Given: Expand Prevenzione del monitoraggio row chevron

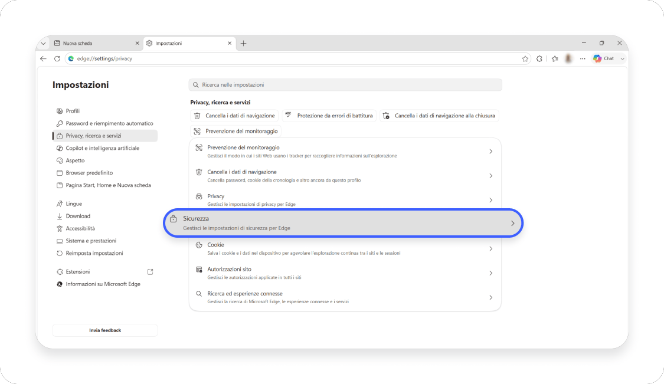Looking at the screenshot, I should (x=491, y=151).
